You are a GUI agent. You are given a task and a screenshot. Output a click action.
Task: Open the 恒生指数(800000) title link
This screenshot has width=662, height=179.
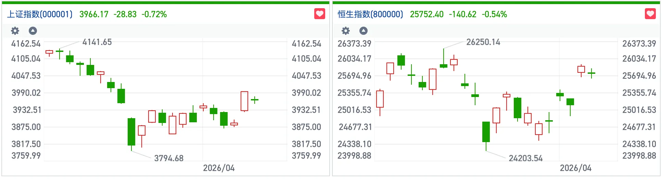point(370,14)
